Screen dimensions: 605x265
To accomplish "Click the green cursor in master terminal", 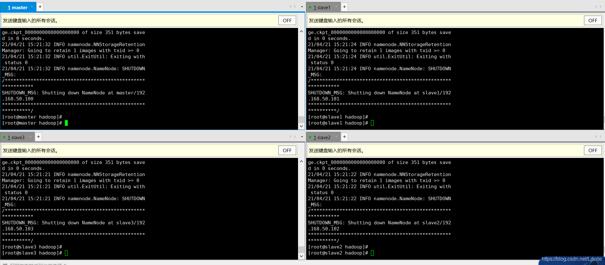I will click(66, 123).
